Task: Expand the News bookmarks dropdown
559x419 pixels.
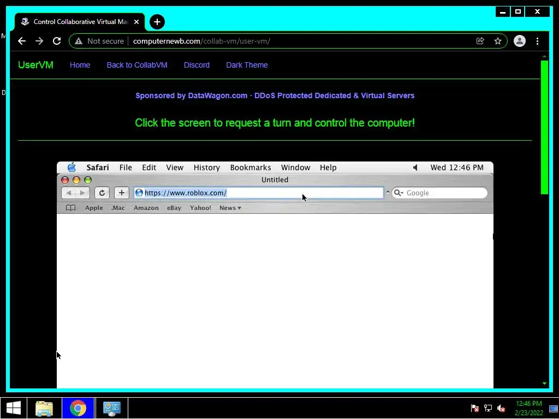Action: coord(230,208)
